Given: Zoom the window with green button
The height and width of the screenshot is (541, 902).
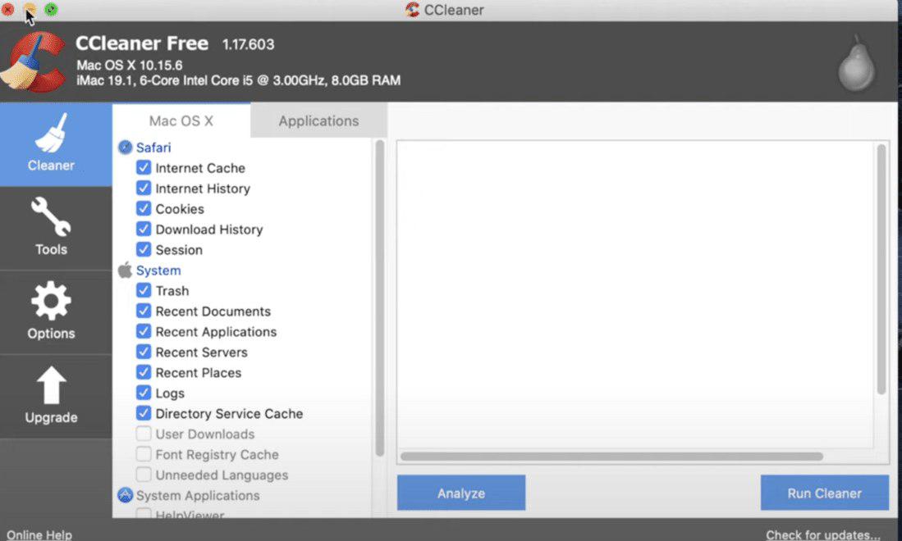Looking at the screenshot, I should [51, 9].
